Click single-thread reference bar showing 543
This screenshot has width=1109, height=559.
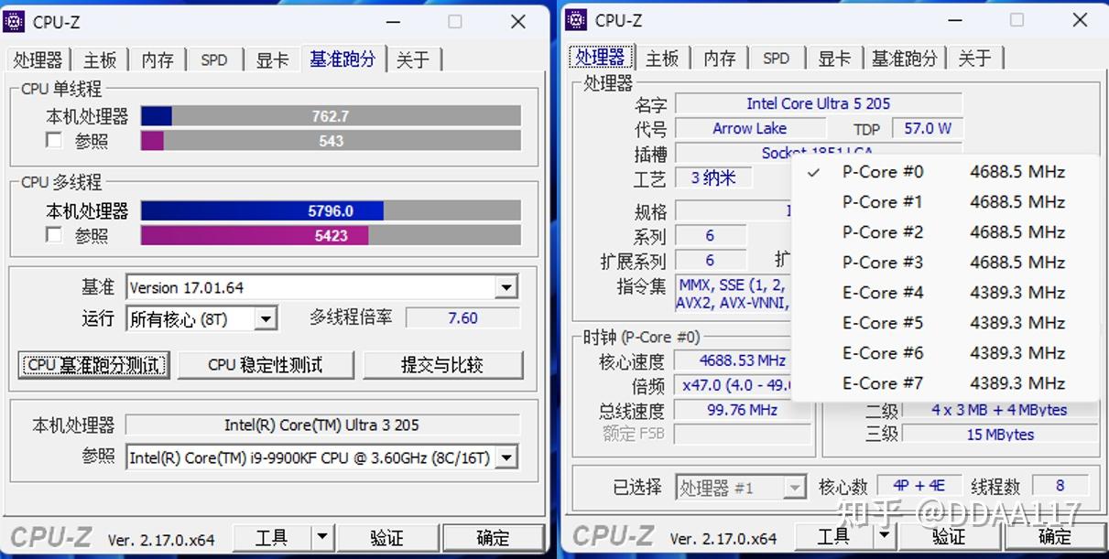(x=331, y=141)
